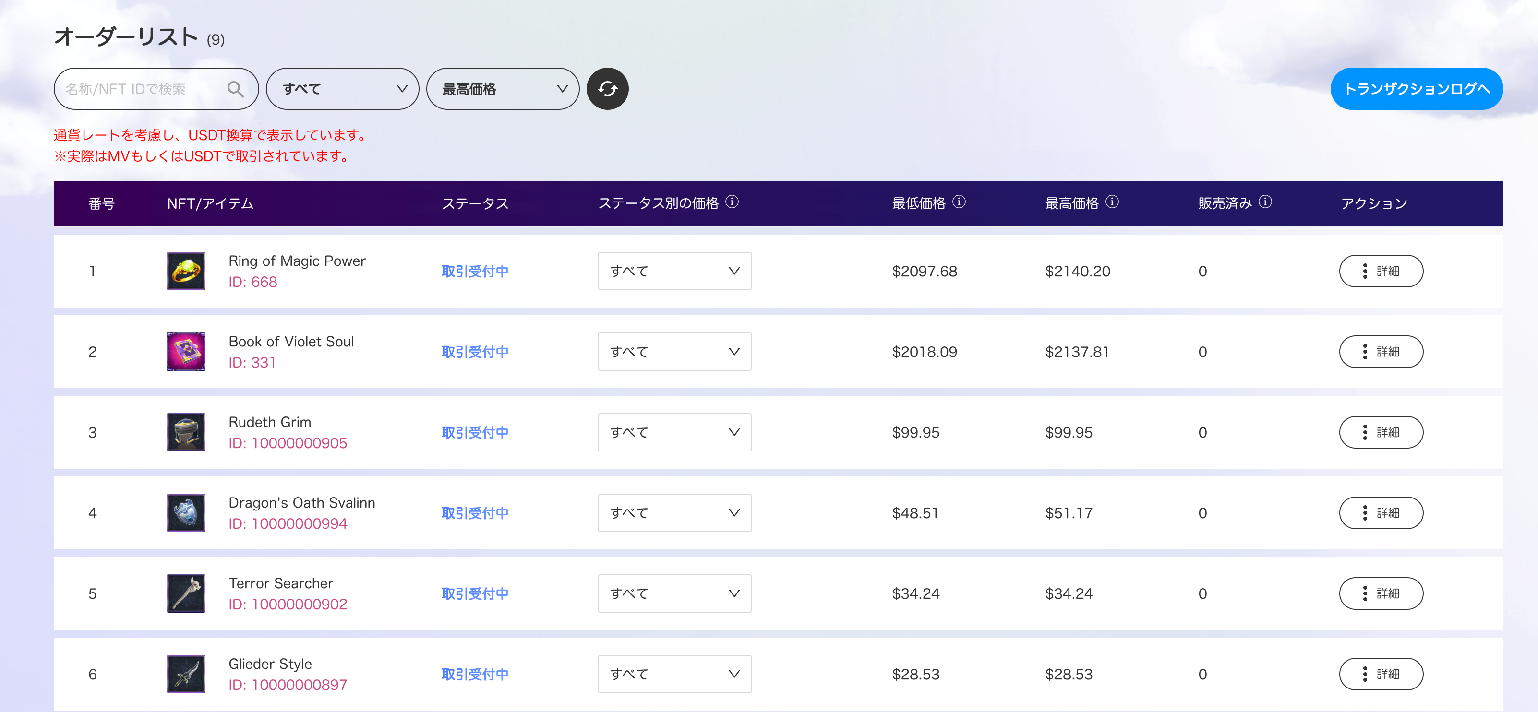Click the refresh icon button

click(x=607, y=89)
